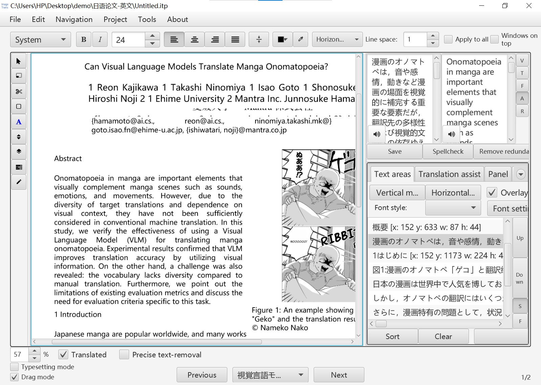Go to the Previous page
The height and width of the screenshot is (385, 541).
pyautogui.click(x=202, y=375)
